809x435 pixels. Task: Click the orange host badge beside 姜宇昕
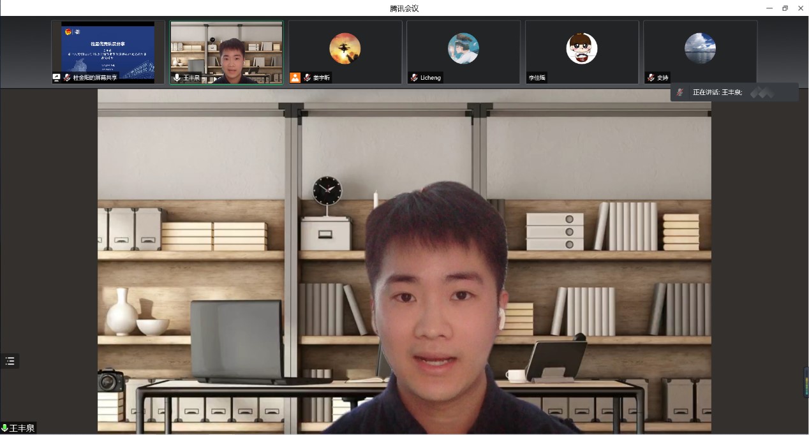[295, 77]
